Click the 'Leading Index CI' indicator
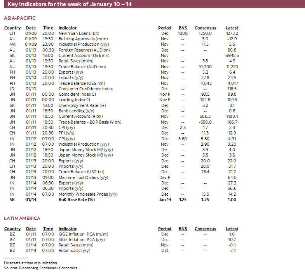The width and height of the screenshot is (305, 272). point(75,100)
